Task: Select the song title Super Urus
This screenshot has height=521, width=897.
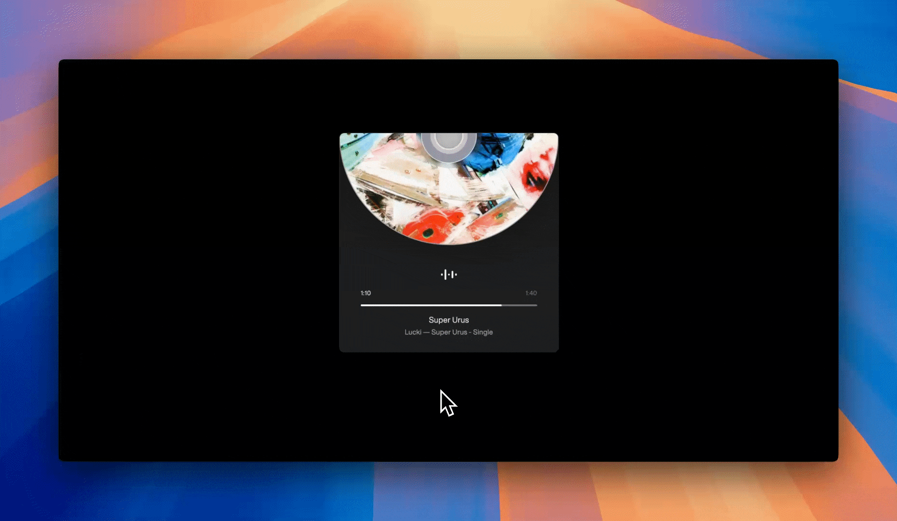Action: pos(448,320)
